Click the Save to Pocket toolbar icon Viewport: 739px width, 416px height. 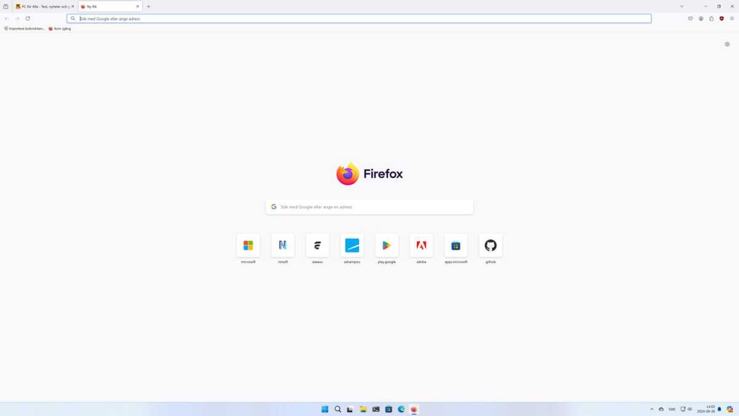point(690,18)
